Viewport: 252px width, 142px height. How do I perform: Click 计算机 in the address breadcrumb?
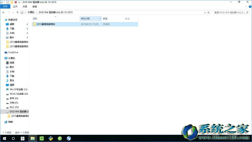pos(31,12)
